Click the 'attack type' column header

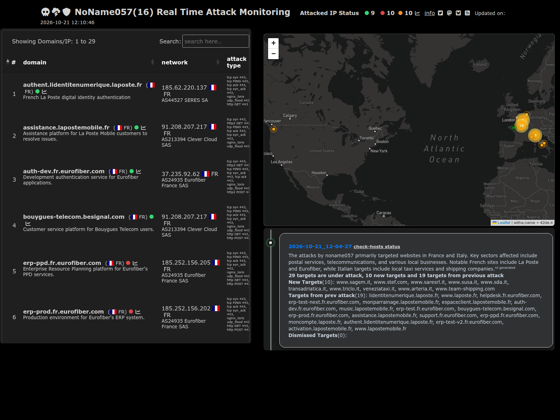pyautogui.click(x=237, y=62)
